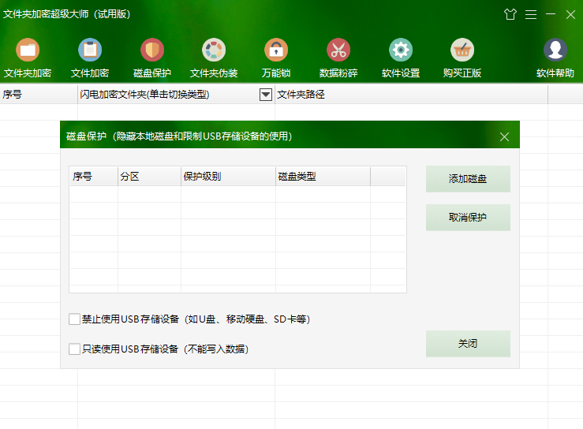
Task: Open the 数据粉碎 data shredder scissors icon
Action: pyautogui.click(x=338, y=51)
